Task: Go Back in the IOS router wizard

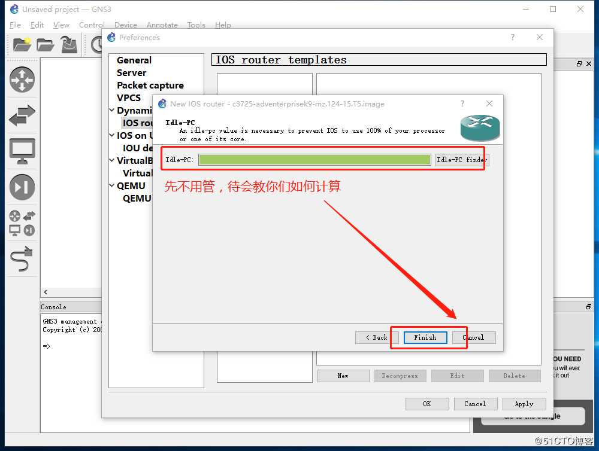Action: [x=377, y=338]
